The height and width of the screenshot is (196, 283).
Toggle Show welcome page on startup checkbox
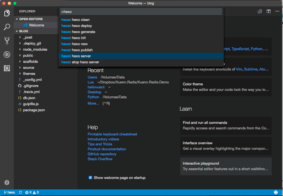click(90, 178)
